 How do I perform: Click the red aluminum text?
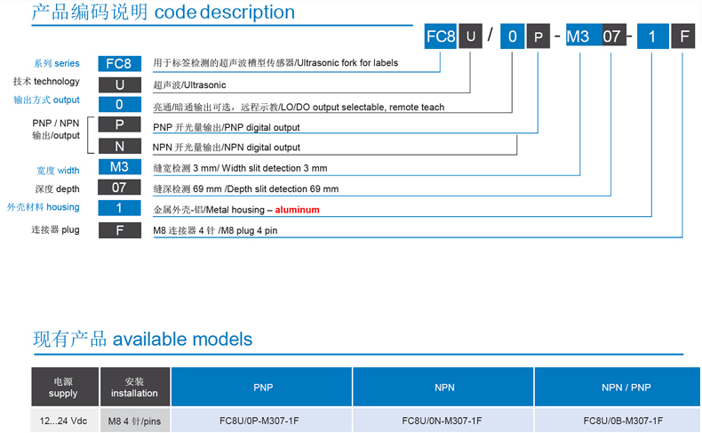point(297,210)
